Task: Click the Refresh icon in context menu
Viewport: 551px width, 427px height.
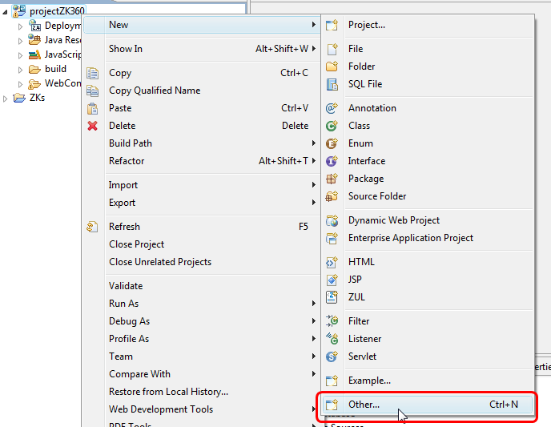Action: [93, 227]
